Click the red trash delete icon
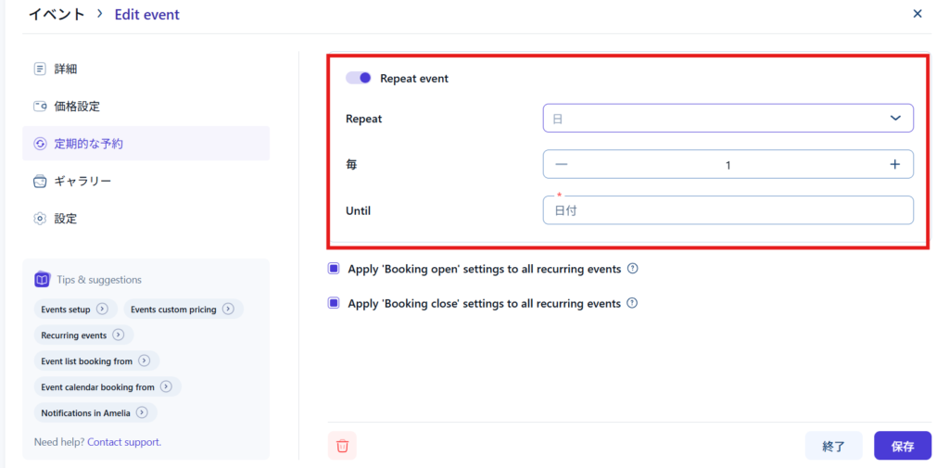Image resolution: width=949 pixels, height=468 pixels. 342,446
